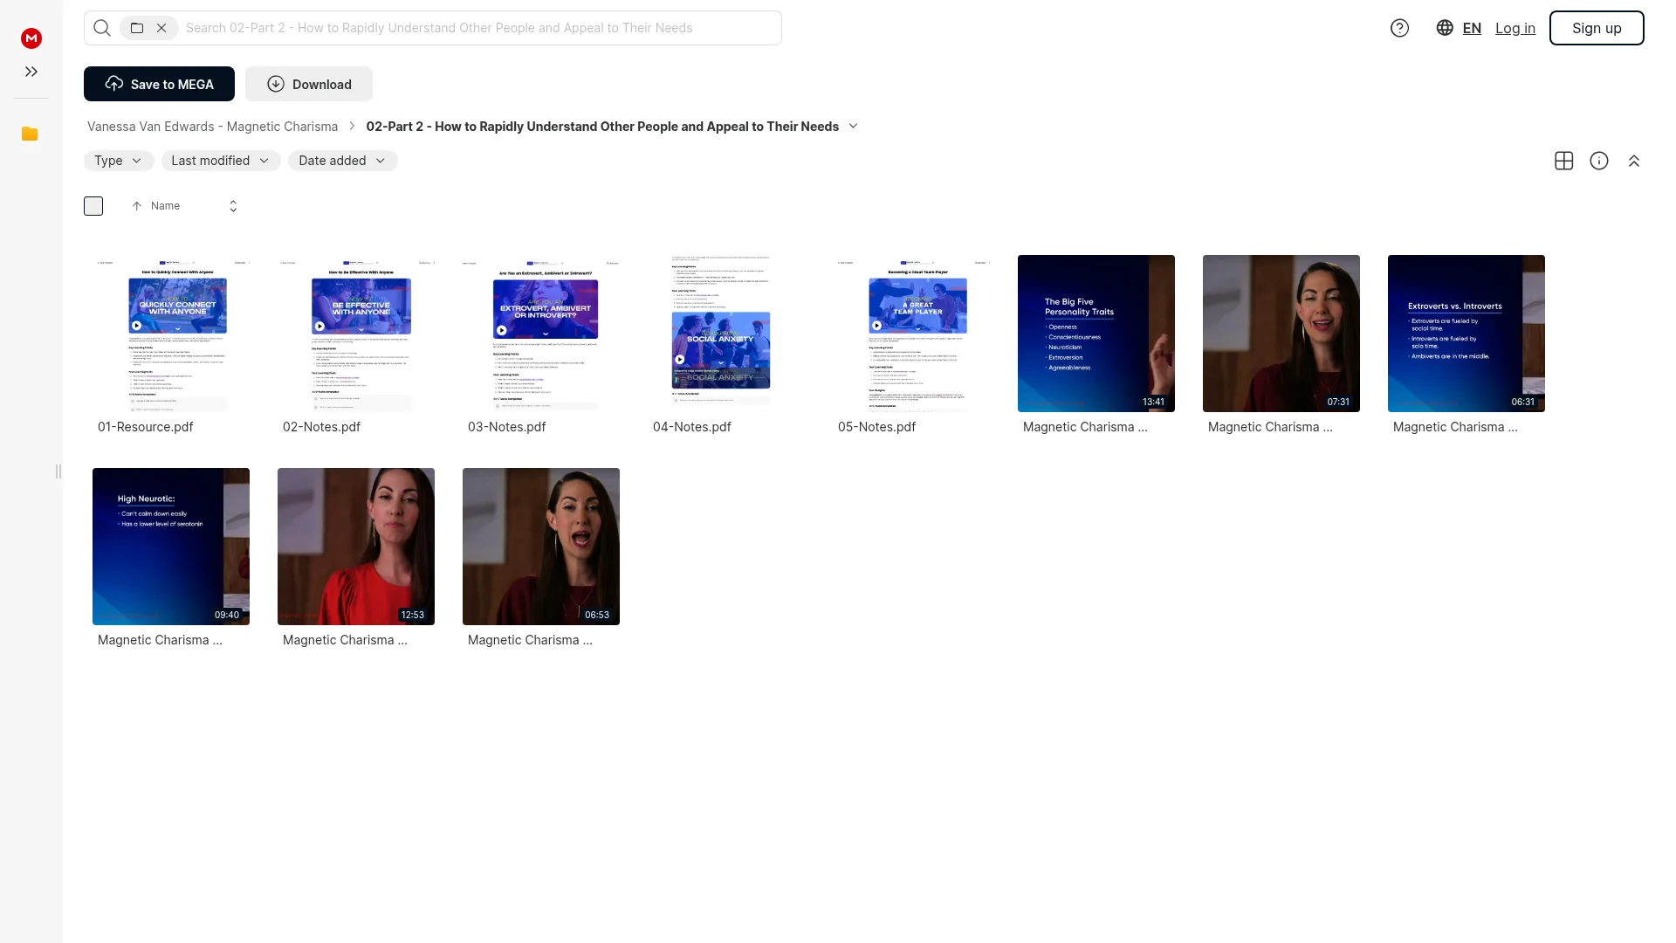Click the Sign up button
Viewport: 1676px width, 943px height.
point(1597,28)
